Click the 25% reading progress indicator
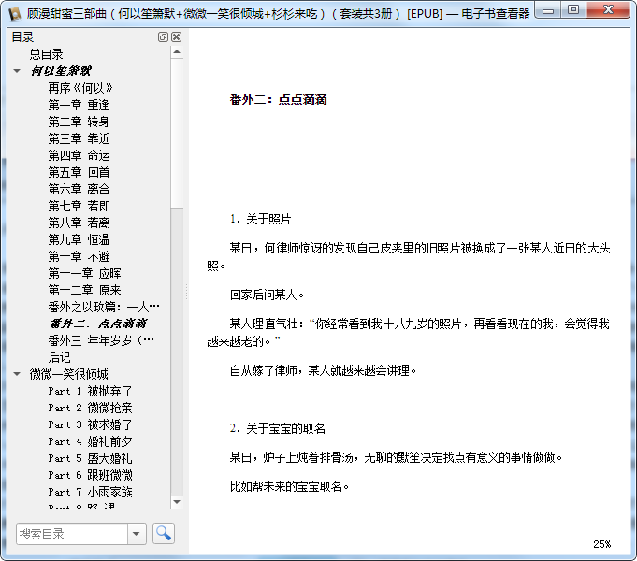Viewport: 637px width, 561px height. tap(601, 544)
